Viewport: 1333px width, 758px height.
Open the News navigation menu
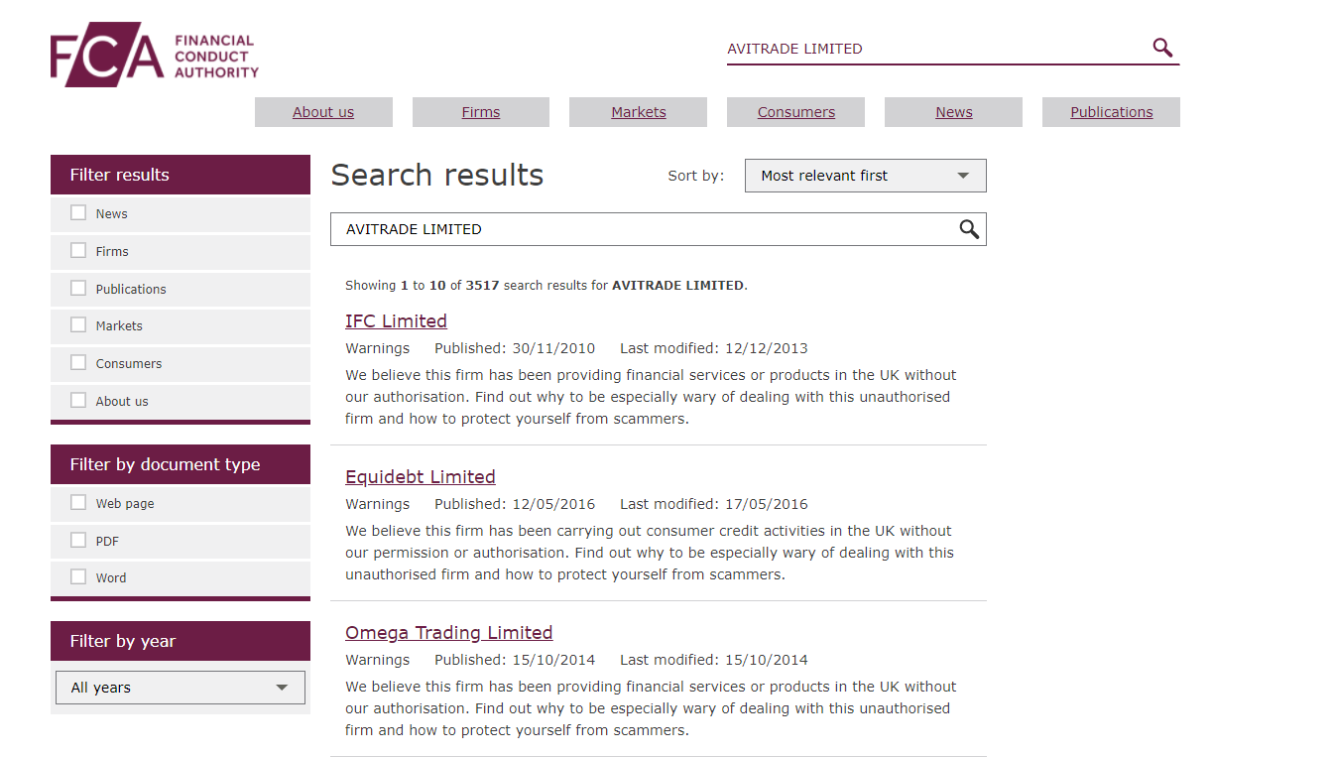954,112
